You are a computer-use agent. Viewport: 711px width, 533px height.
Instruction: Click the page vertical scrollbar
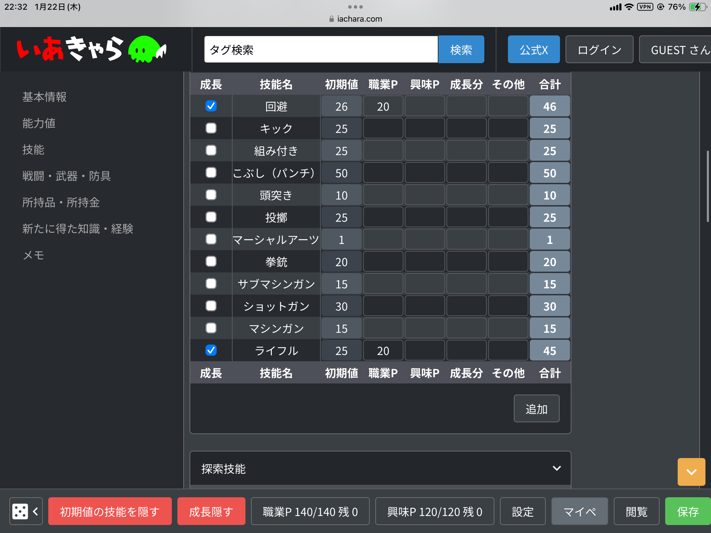(708, 187)
